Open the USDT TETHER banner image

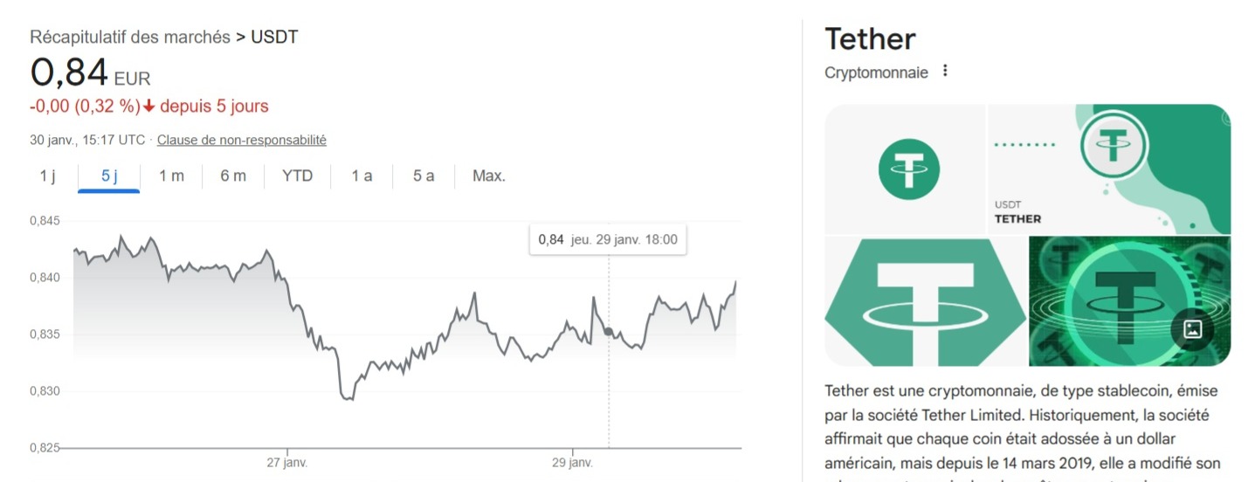(1109, 168)
